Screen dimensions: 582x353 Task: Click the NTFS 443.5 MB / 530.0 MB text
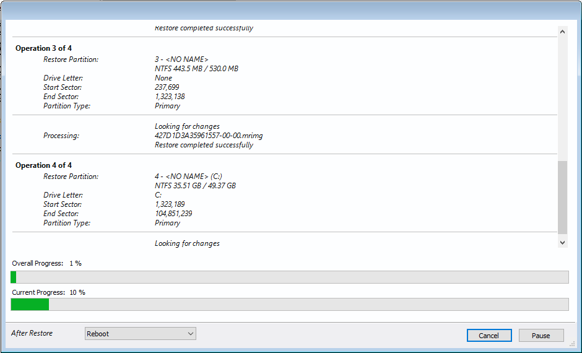[x=196, y=69]
